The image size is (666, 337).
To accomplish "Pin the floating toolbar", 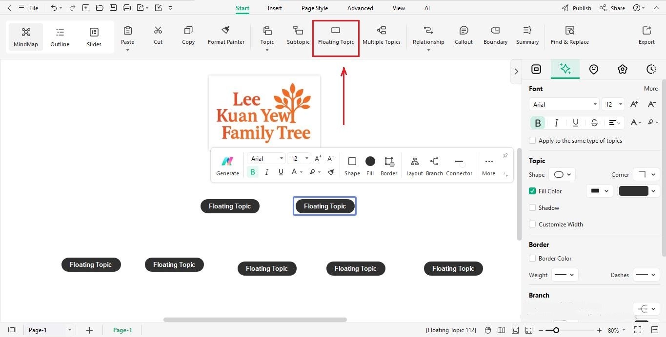I will tap(505, 156).
